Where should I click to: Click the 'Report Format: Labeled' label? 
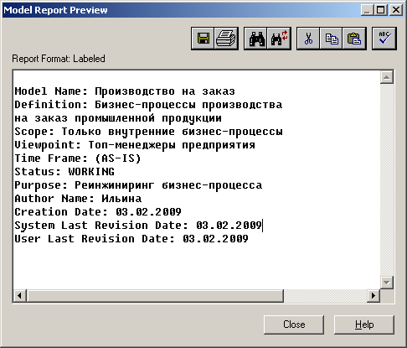59,59
